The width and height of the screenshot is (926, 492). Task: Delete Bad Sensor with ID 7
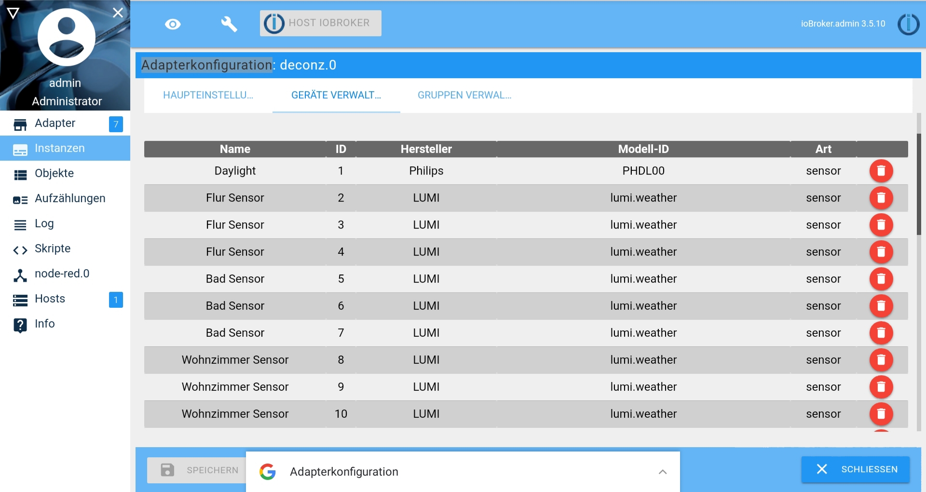point(881,333)
